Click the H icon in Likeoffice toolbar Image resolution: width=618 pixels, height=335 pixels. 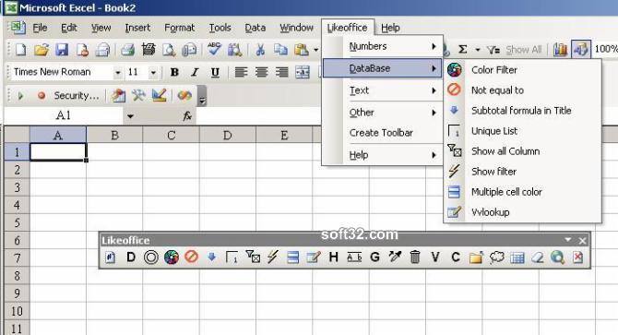click(333, 257)
